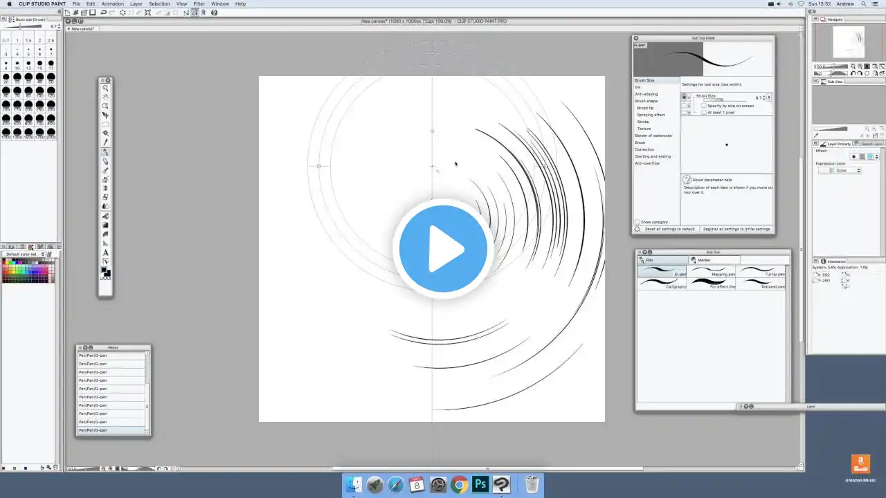Enable Specify by size on screen checkbox
The width and height of the screenshot is (886, 498).
(704, 106)
